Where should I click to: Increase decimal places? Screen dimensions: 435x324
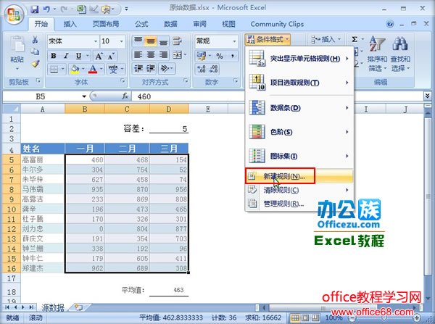[202, 69]
